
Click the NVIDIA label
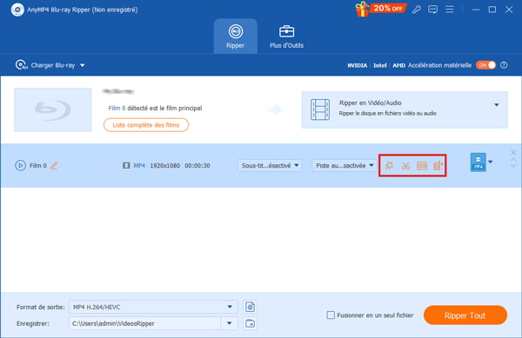358,65
